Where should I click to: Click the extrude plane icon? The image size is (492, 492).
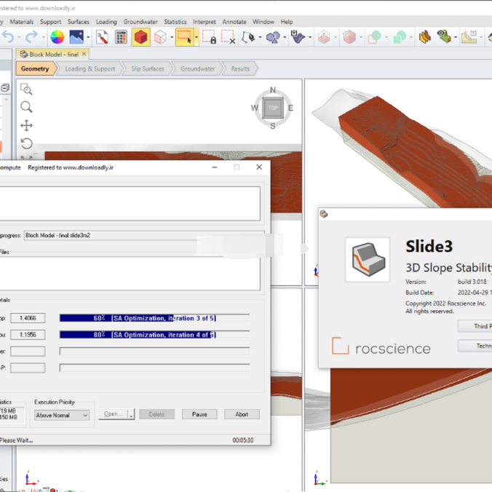(x=324, y=37)
